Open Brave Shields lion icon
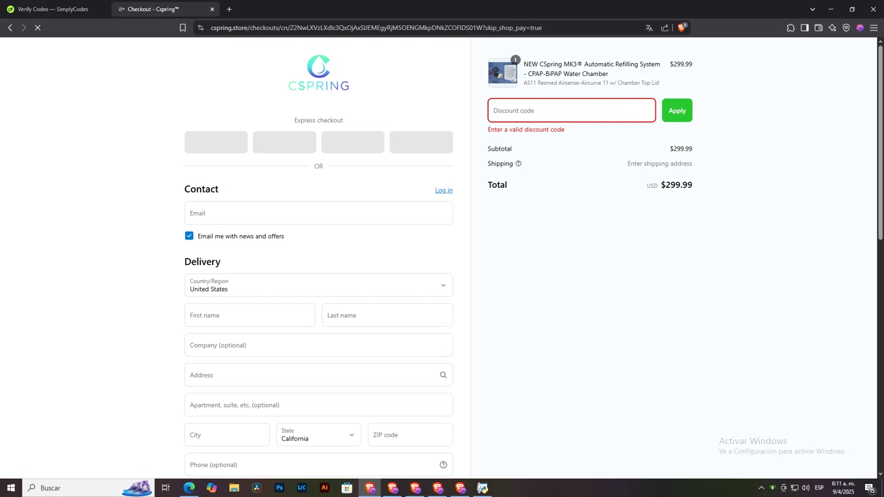 [682, 27]
